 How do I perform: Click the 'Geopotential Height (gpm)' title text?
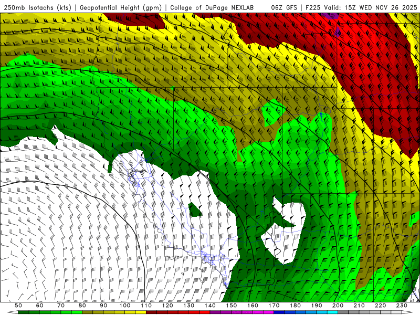(x=121, y=7)
